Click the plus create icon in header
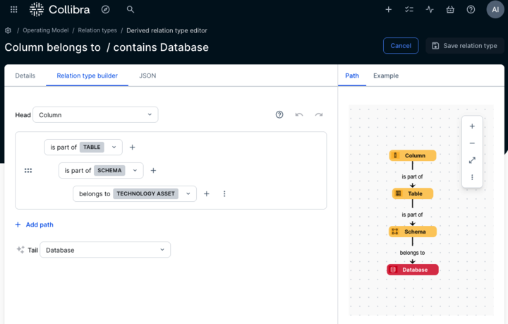The height and width of the screenshot is (324, 508). click(389, 10)
